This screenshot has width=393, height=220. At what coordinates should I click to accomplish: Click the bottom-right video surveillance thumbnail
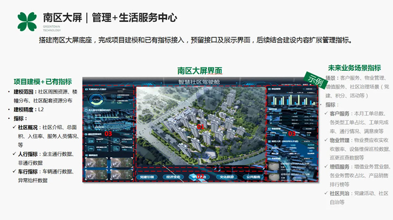120,174
